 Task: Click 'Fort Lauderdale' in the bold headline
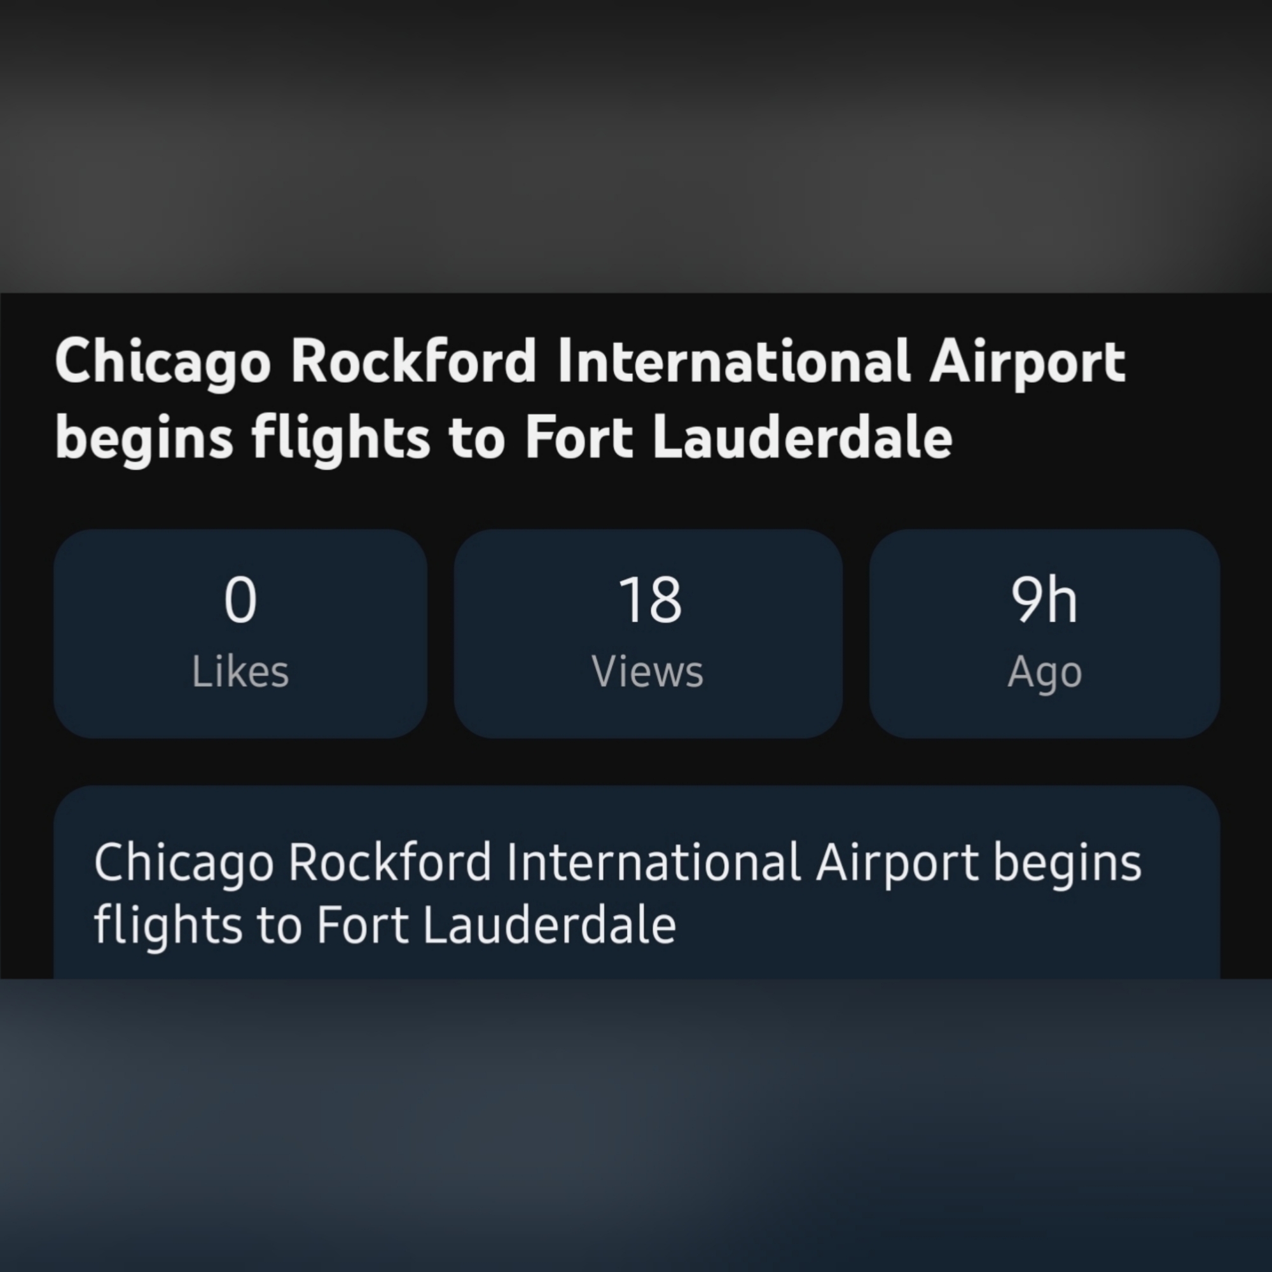click(x=738, y=439)
